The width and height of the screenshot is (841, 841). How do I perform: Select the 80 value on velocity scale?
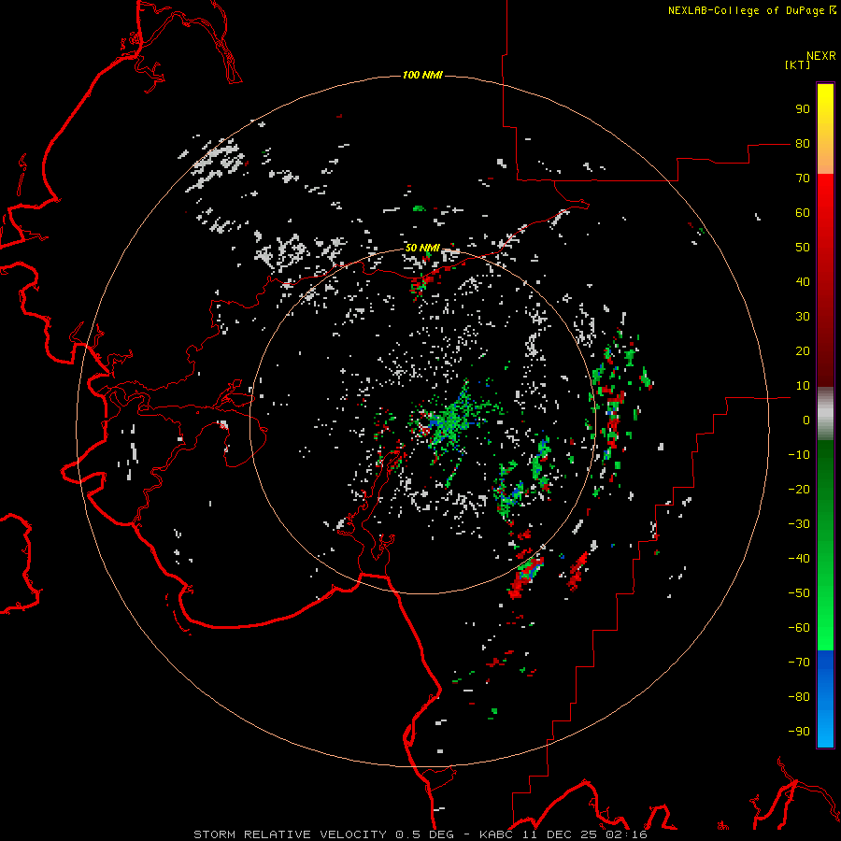[x=803, y=144]
